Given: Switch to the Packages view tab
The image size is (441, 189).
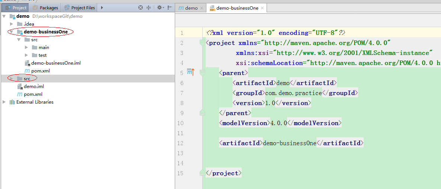Looking at the screenshot, I should click(45, 7).
